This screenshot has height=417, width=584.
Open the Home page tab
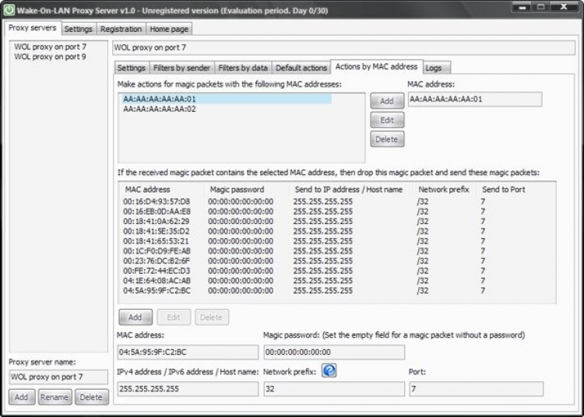coord(169,29)
